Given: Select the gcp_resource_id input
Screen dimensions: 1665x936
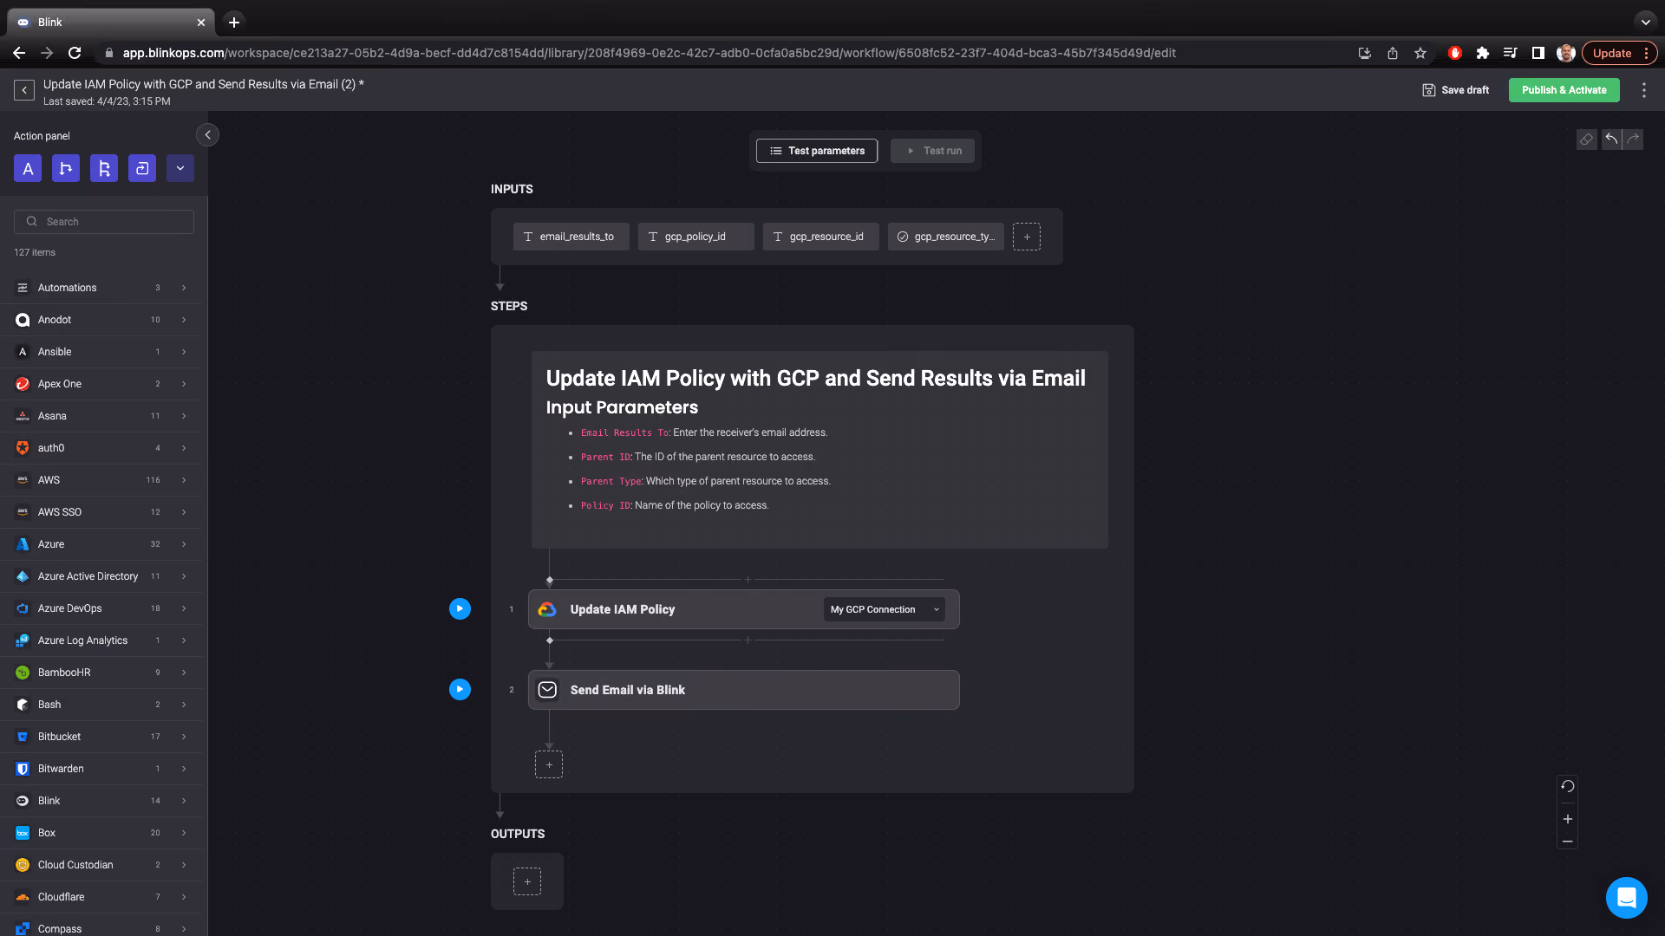Looking at the screenshot, I should 820,237.
